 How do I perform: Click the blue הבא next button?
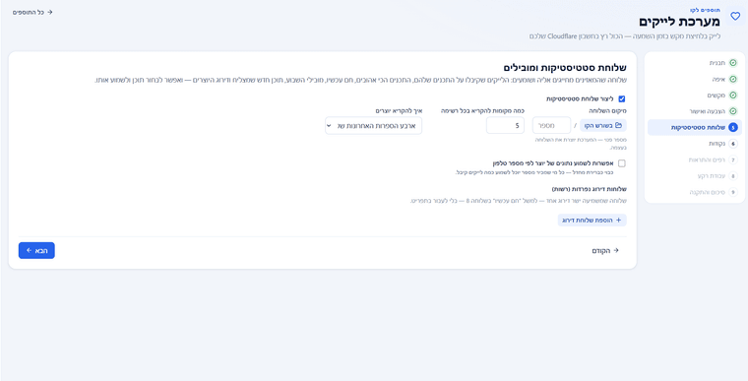(x=36, y=251)
